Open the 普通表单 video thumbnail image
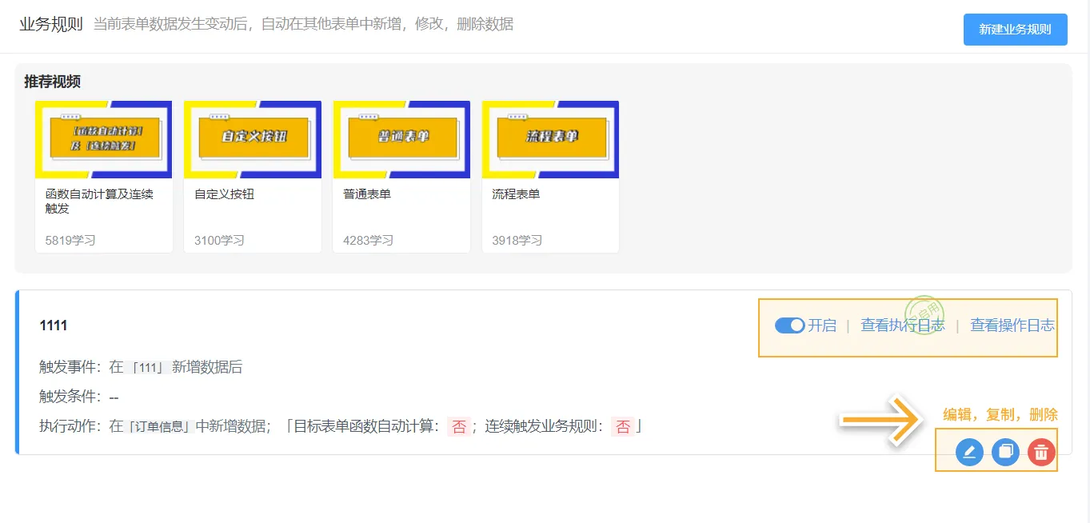 [x=401, y=139]
